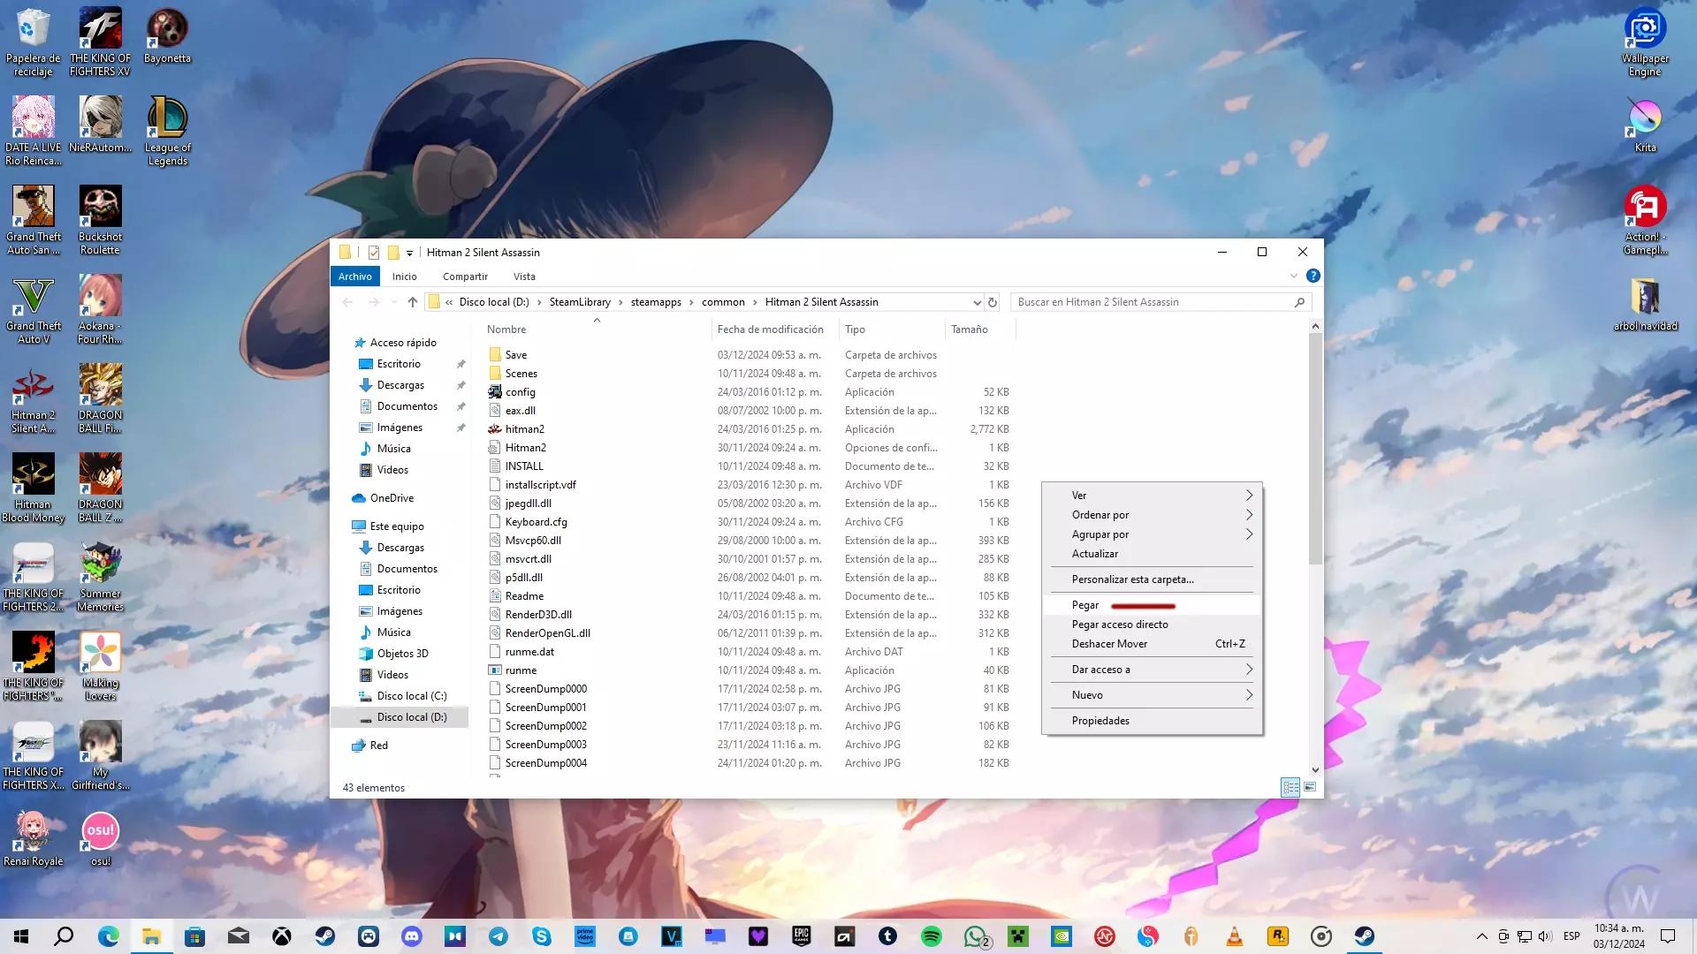1697x954 pixels.
Task: Select Disco local (C:) in navigation pane
Action: tap(412, 696)
